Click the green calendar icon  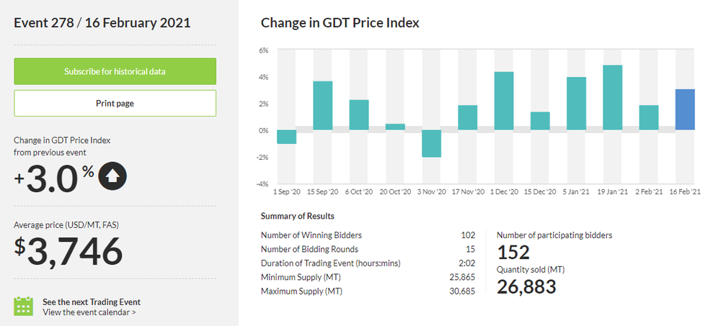tap(24, 306)
